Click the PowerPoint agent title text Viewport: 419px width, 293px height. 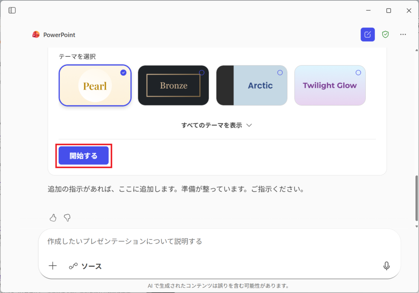point(59,35)
